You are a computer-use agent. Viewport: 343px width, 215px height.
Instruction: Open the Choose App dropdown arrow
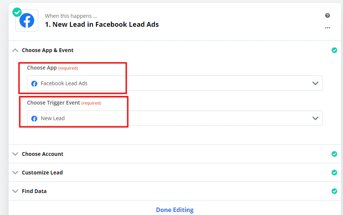315,83
